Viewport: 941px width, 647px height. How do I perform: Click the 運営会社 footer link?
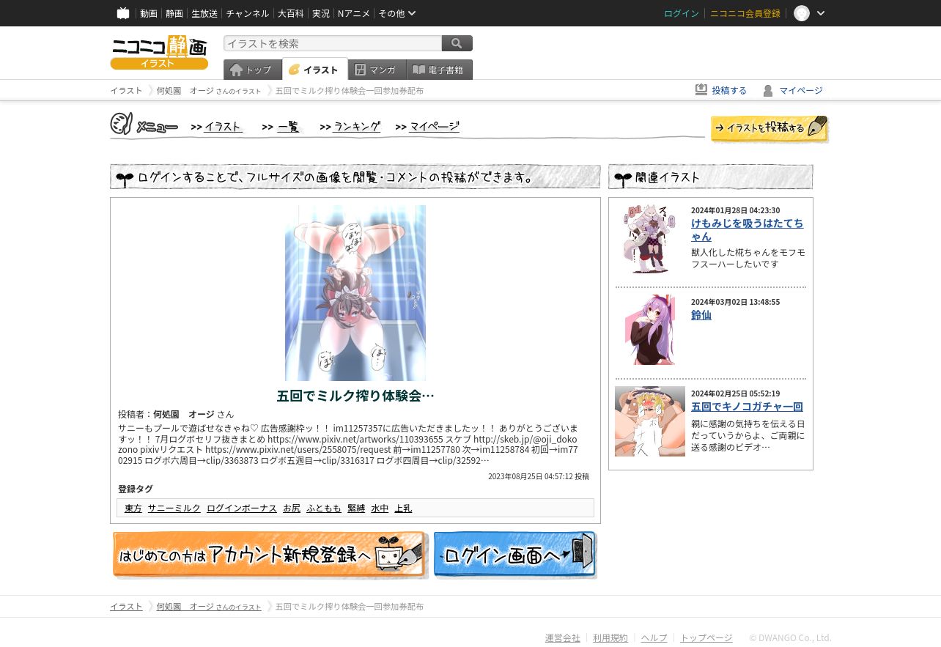pos(563,637)
